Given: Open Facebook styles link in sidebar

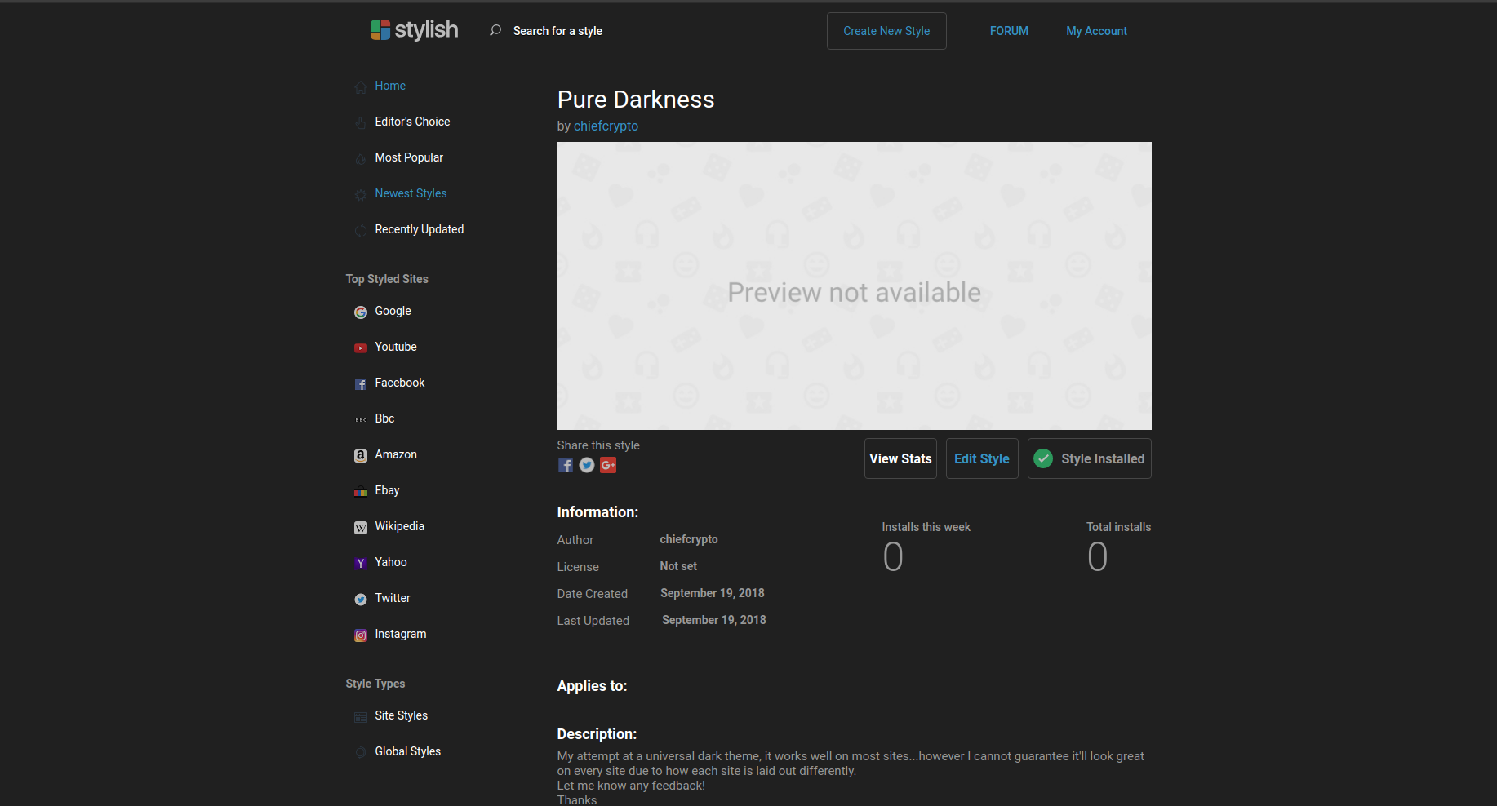Looking at the screenshot, I should (x=400, y=383).
